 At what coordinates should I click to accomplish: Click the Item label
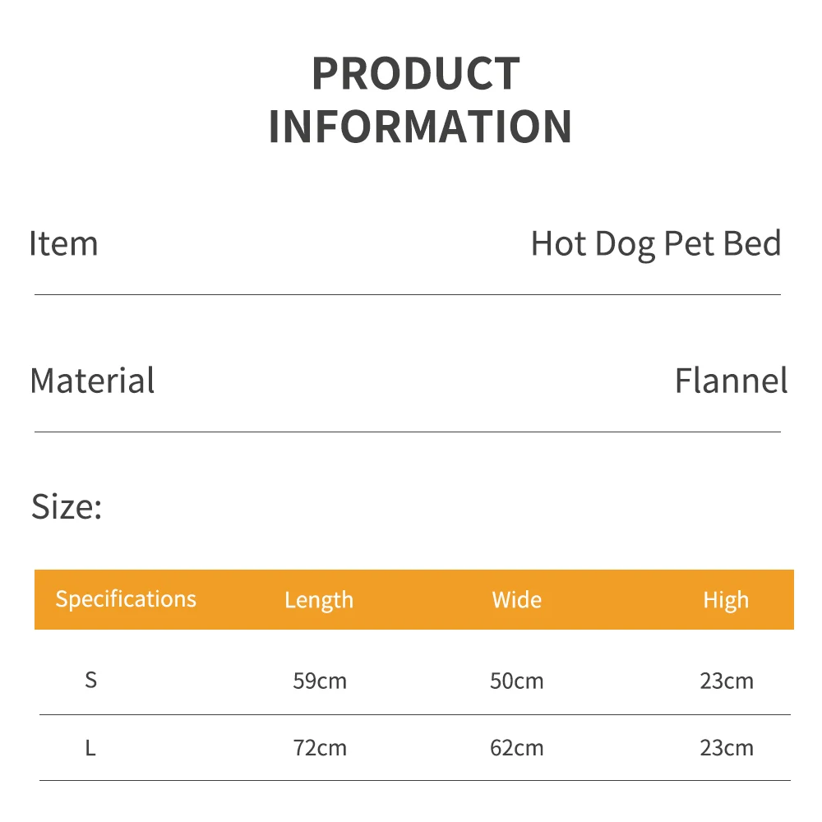63,244
